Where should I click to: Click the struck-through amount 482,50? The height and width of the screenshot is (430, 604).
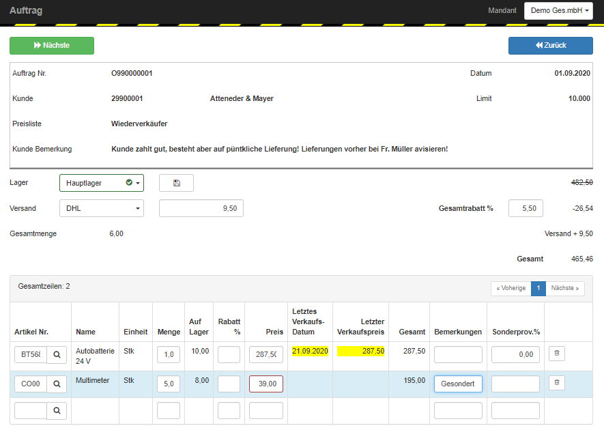(x=582, y=182)
